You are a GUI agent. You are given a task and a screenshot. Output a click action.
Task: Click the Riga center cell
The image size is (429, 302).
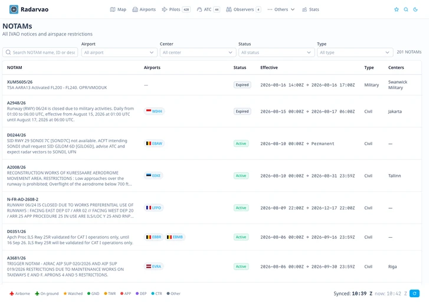(392, 267)
